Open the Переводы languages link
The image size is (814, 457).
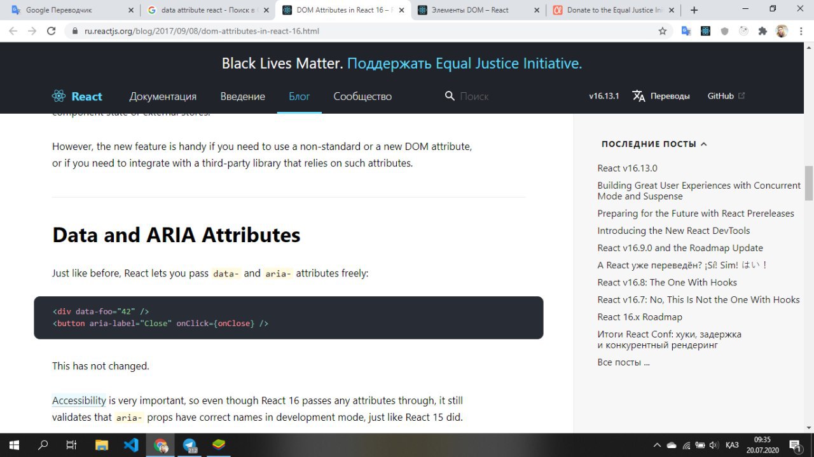point(661,96)
